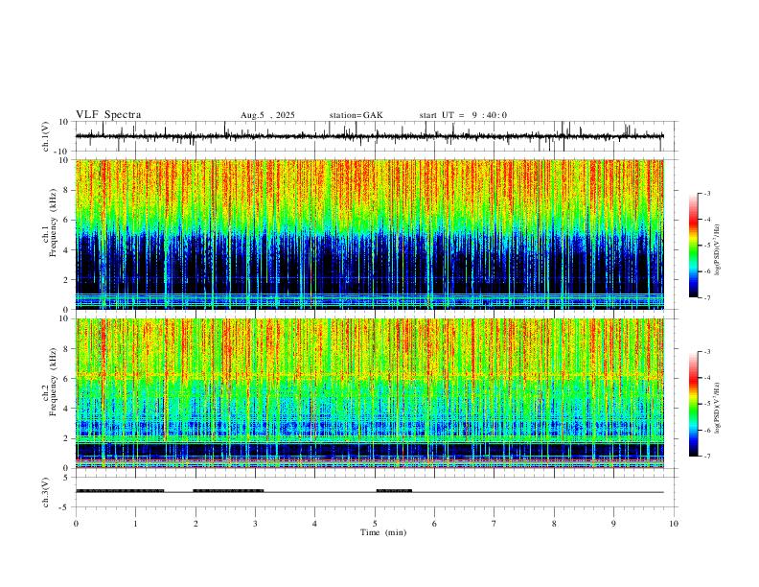The height and width of the screenshot is (587, 759).
Task: Click the "1" tick on the Time axis
Action: 135,524
